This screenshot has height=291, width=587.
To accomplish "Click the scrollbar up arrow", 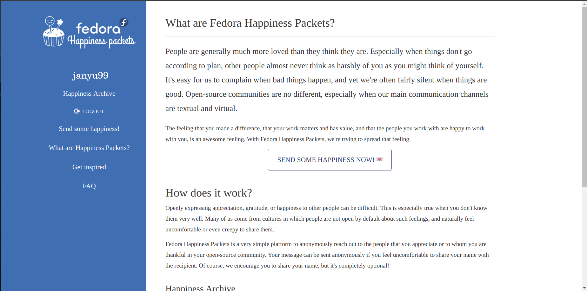I will 584,3.
